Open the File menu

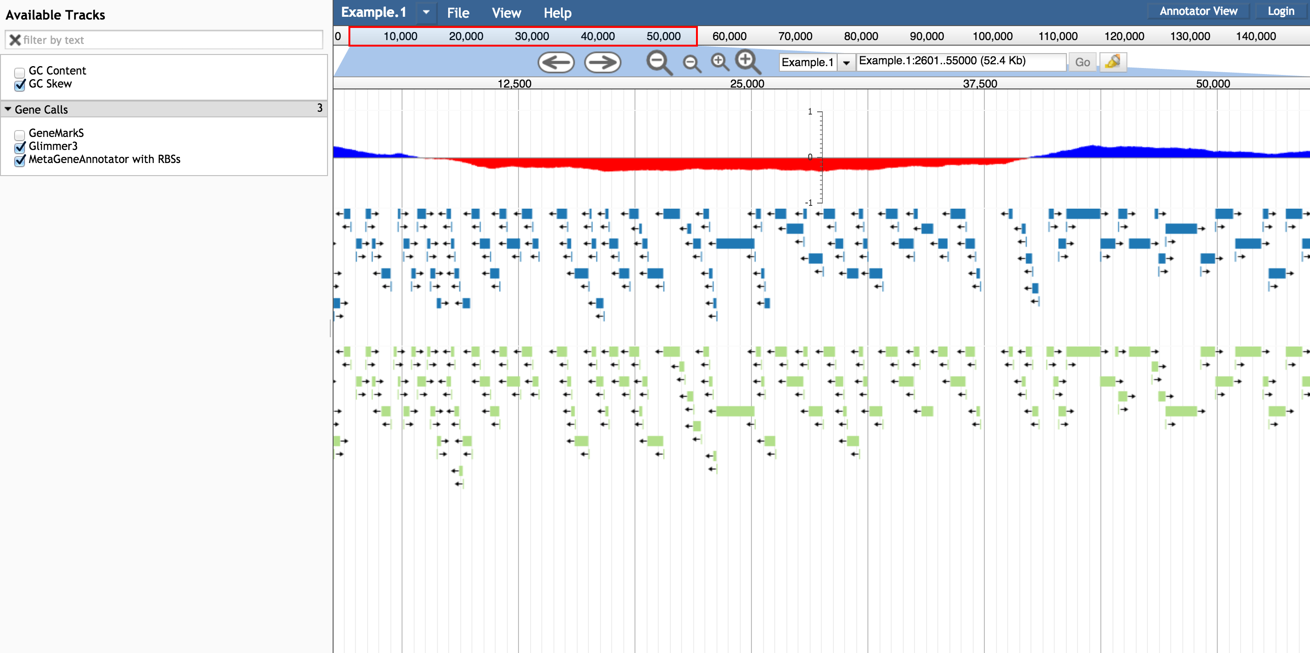pyautogui.click(x=457, y=13)
